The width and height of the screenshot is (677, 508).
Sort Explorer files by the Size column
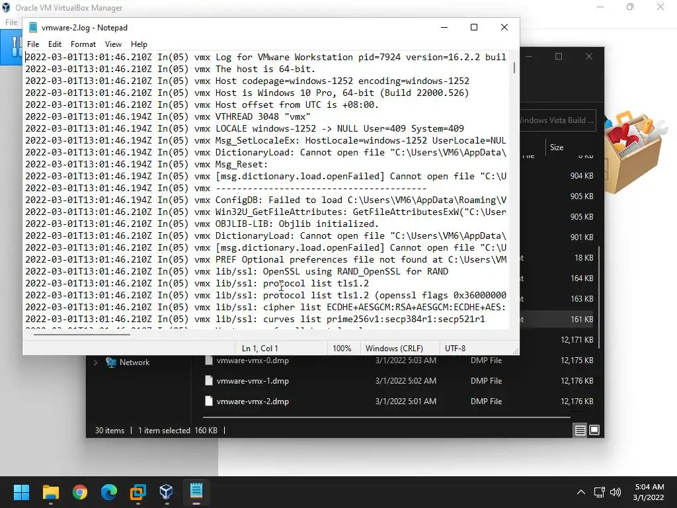click(x=557, y=148)
